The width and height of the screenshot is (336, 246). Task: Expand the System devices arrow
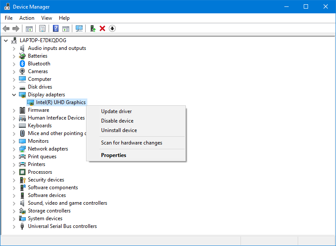(x=14, y=219)
